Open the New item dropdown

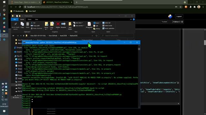coord(78,23)
